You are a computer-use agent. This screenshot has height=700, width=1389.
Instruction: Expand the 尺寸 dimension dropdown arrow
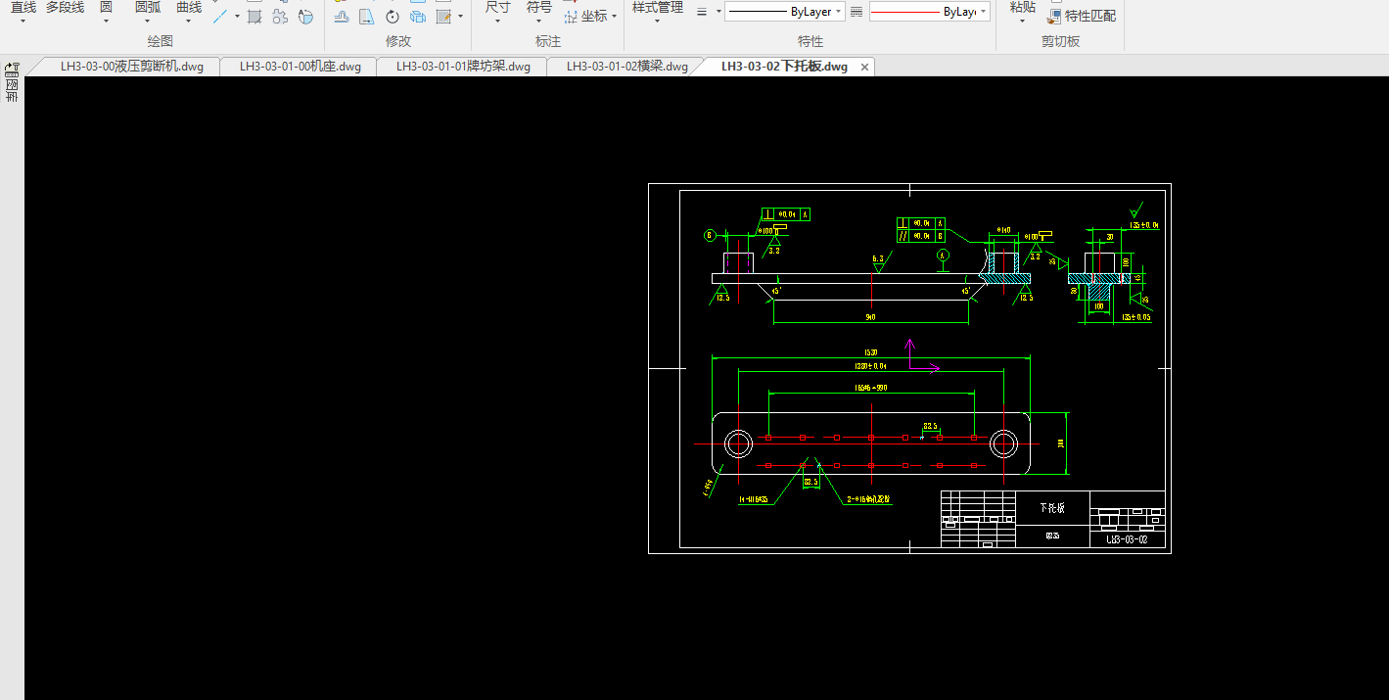[497, 21]
